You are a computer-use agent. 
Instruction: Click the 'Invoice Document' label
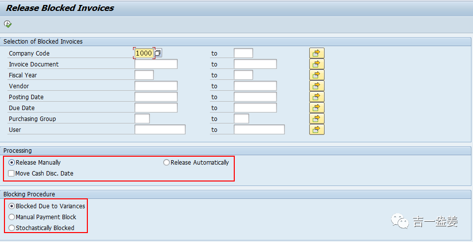[x=34, y=64]
